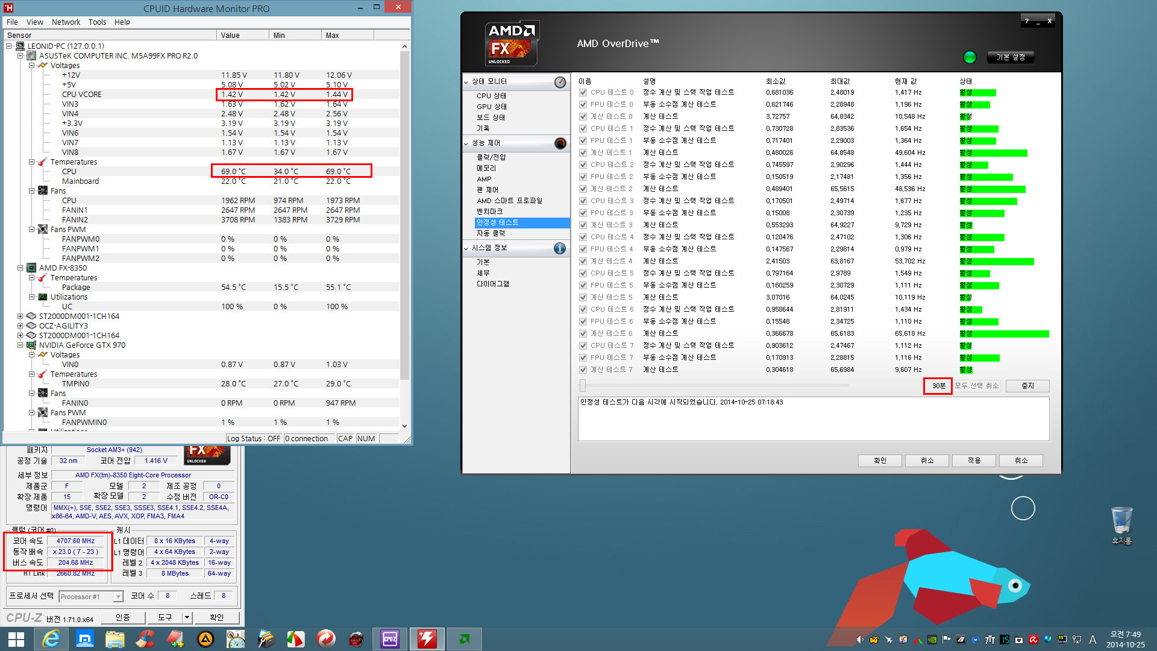Switch to HWMonitor via the red lightning taskbar icon

click(427, 639)
